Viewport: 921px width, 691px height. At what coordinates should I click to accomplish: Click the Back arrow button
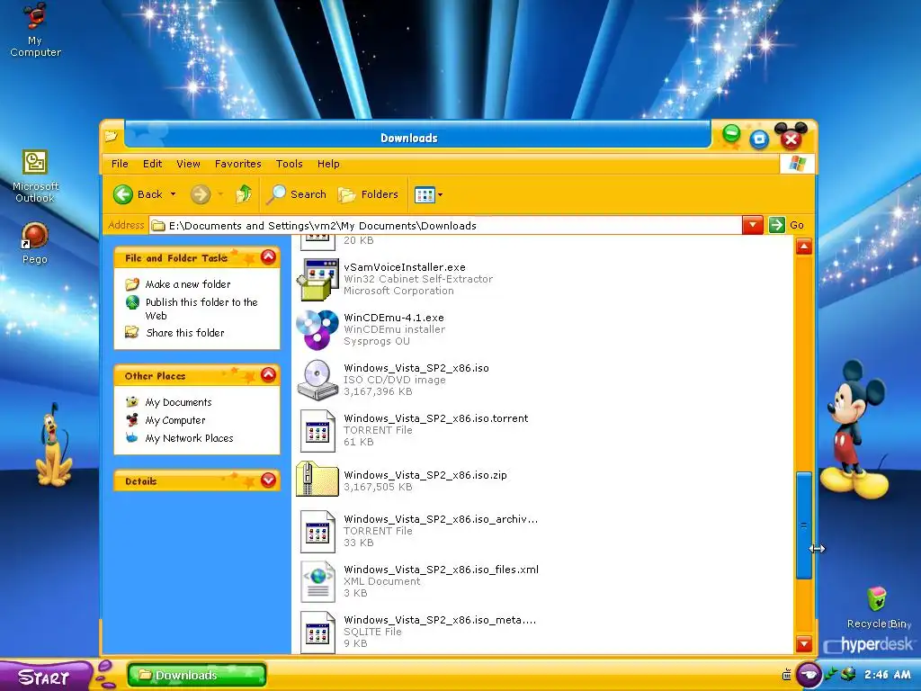point(122,194)
